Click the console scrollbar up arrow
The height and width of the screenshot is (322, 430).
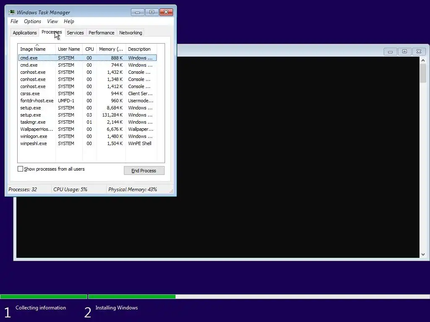(423, 60)
